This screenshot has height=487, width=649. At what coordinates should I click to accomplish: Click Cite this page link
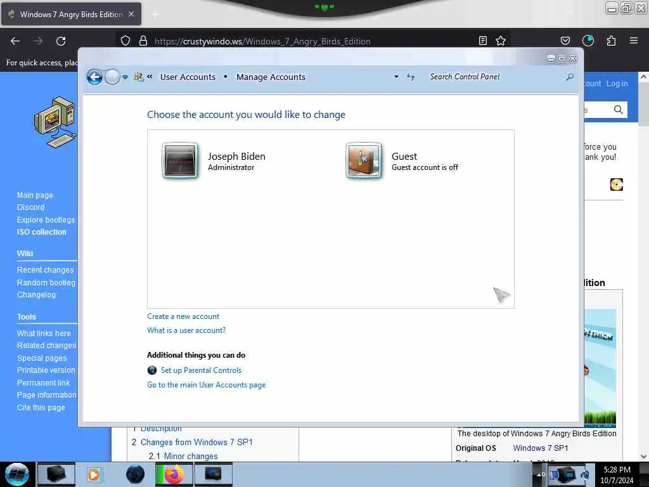tap(41, 408)
